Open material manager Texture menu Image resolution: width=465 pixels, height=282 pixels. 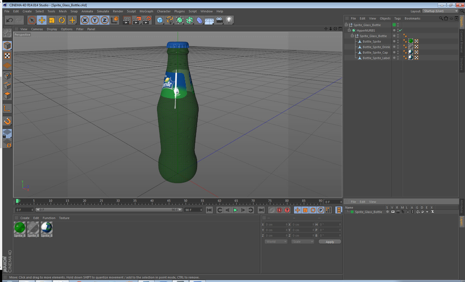64,218
